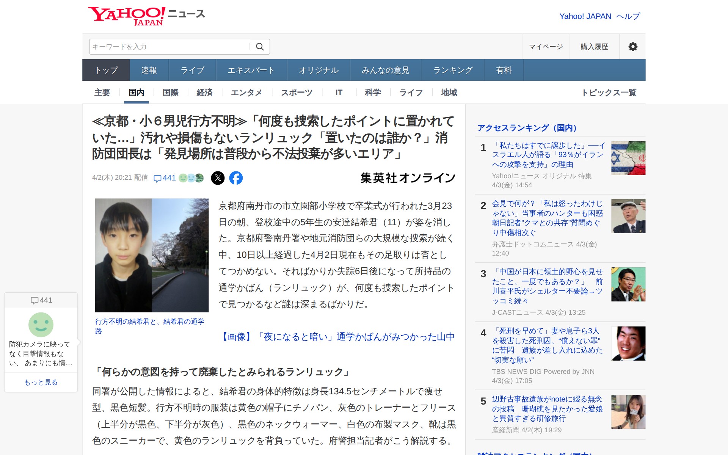Open the missing boy article photo
The width and height of the screenshot is (728, 455).
point(152,255)
